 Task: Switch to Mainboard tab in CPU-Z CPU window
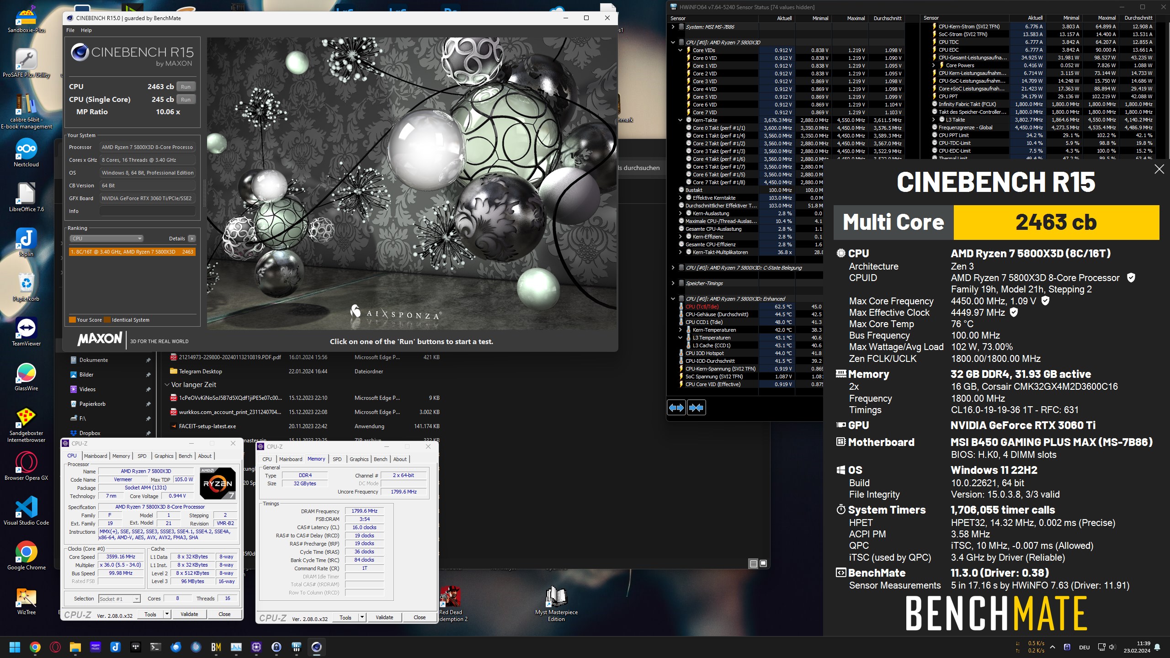(96, 456)
